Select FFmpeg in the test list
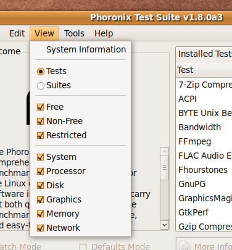 click(204, 141)
